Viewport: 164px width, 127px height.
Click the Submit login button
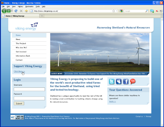19,104
